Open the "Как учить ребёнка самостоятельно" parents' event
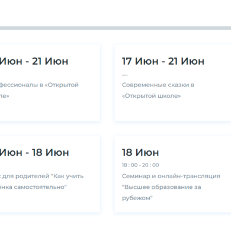This screenshot has height=231, width=231. (41, 181)
